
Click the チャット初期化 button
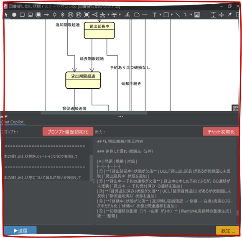click(221, 132)
